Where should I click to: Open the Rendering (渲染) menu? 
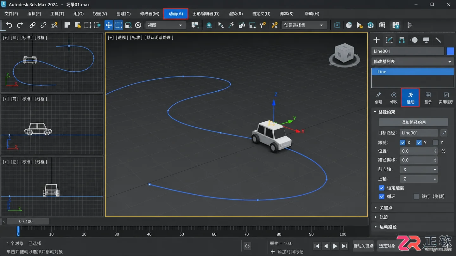236,14
